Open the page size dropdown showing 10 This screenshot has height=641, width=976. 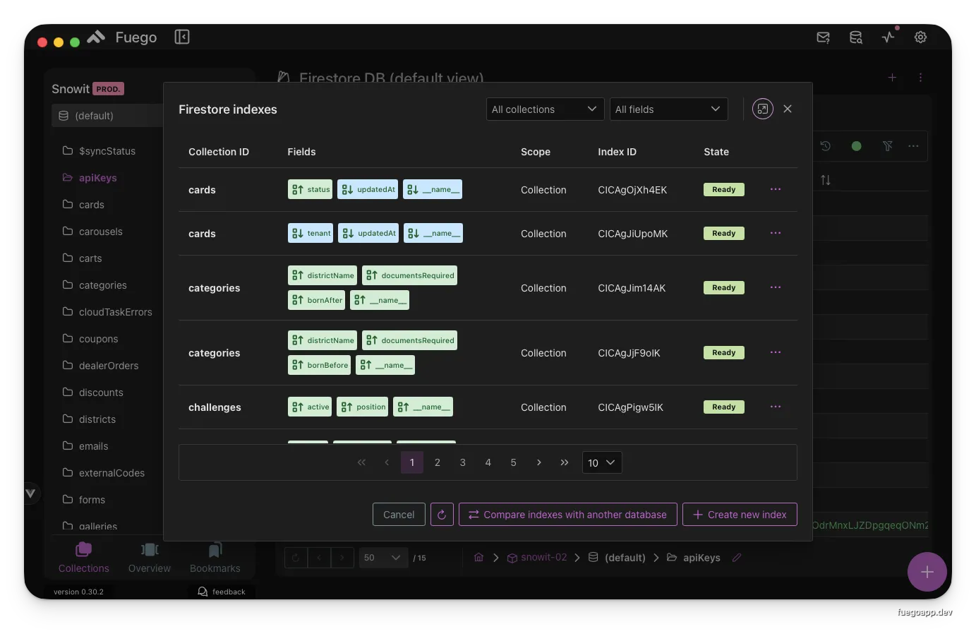coord(601,462)
